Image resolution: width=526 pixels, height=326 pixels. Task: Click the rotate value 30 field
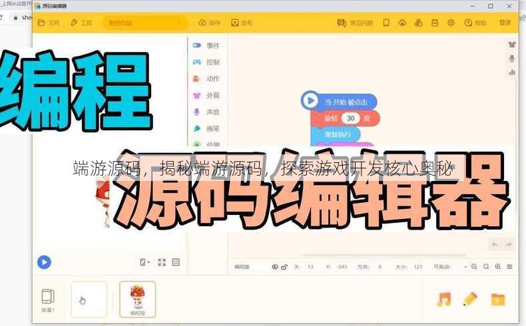coord(350,118)
